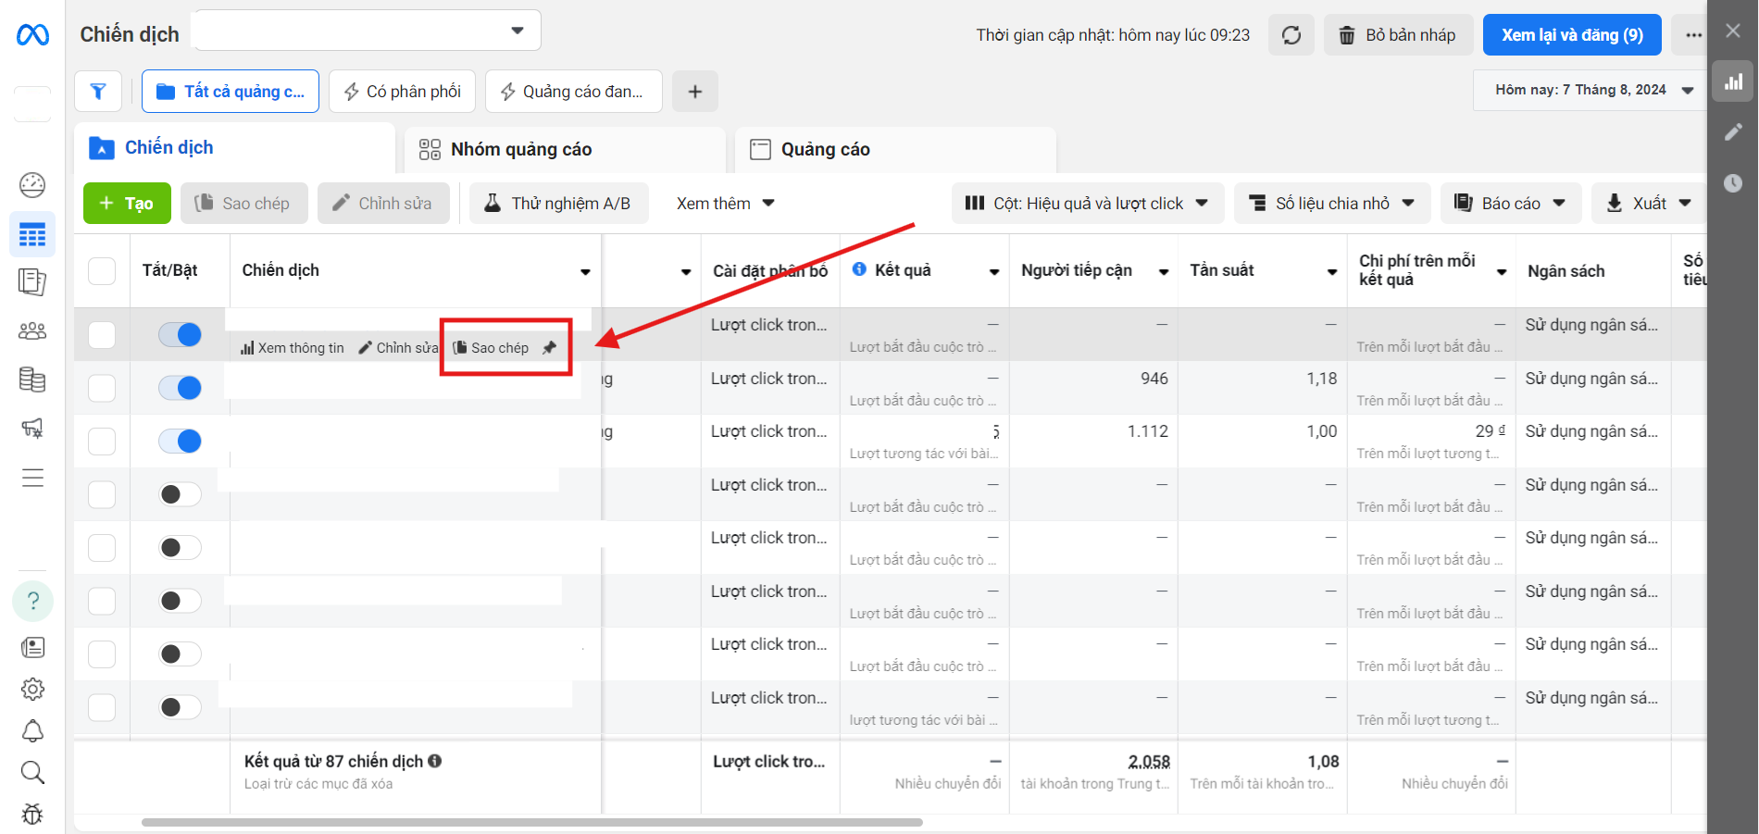Image resolution: width=1759 pixels, height=834 pixels.
Task: Click the Tắt/Bật column header
Action: [170, 270]
